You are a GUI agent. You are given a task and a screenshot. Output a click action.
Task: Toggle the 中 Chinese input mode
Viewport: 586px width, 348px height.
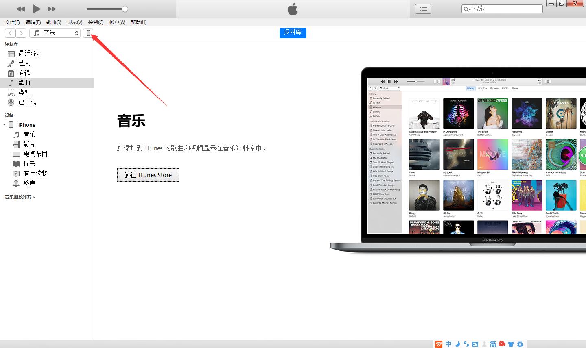point(448,344)
